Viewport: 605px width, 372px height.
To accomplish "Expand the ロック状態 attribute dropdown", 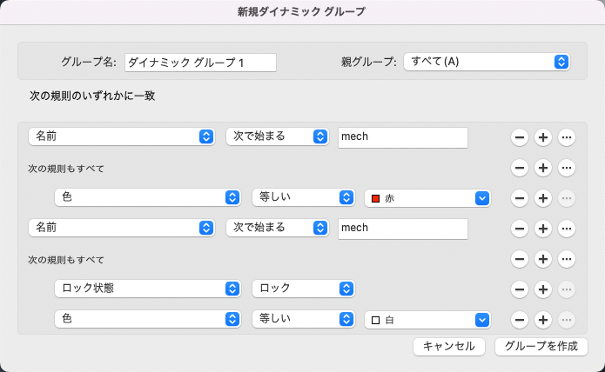I will click(147, 289).
